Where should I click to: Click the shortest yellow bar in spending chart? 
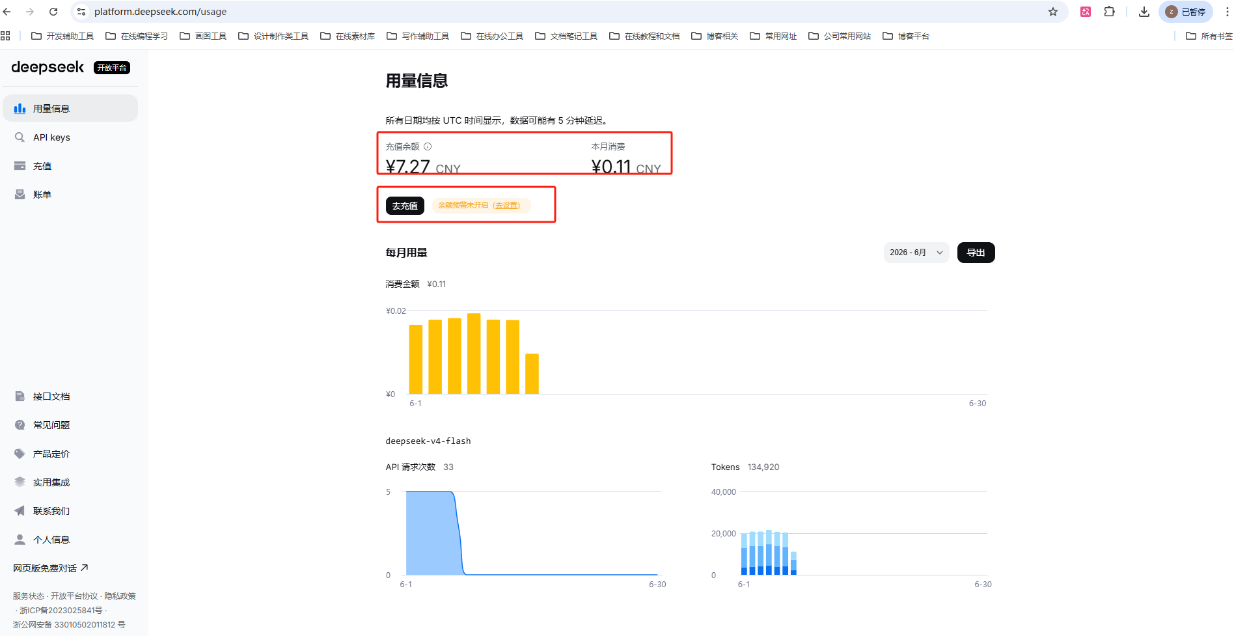[532, 374]
